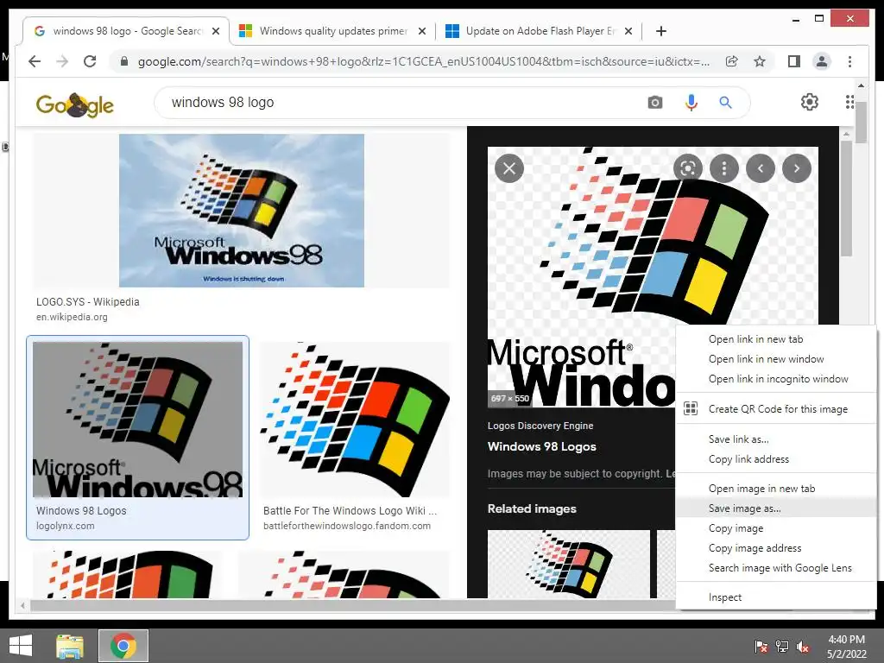Screen dimensions: 884x663
Task: Bookmark this page with the star icon
Action: pyautogui.click(x=760, y=61)
